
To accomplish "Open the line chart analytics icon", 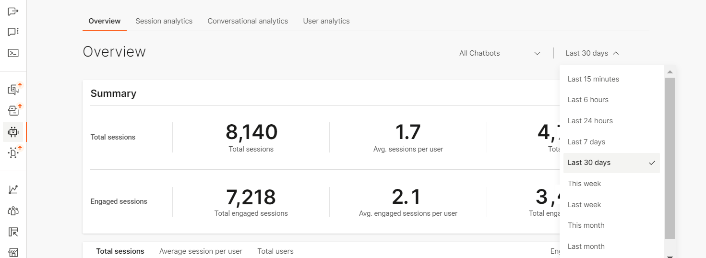I will pos(13,189).
